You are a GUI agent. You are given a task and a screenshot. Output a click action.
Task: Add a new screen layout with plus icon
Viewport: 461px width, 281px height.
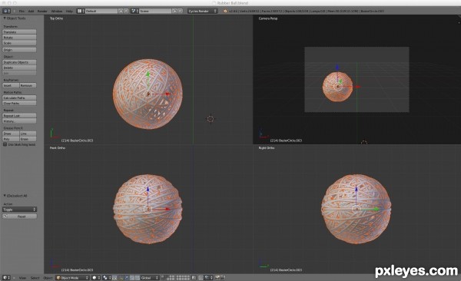click(121, 11)
